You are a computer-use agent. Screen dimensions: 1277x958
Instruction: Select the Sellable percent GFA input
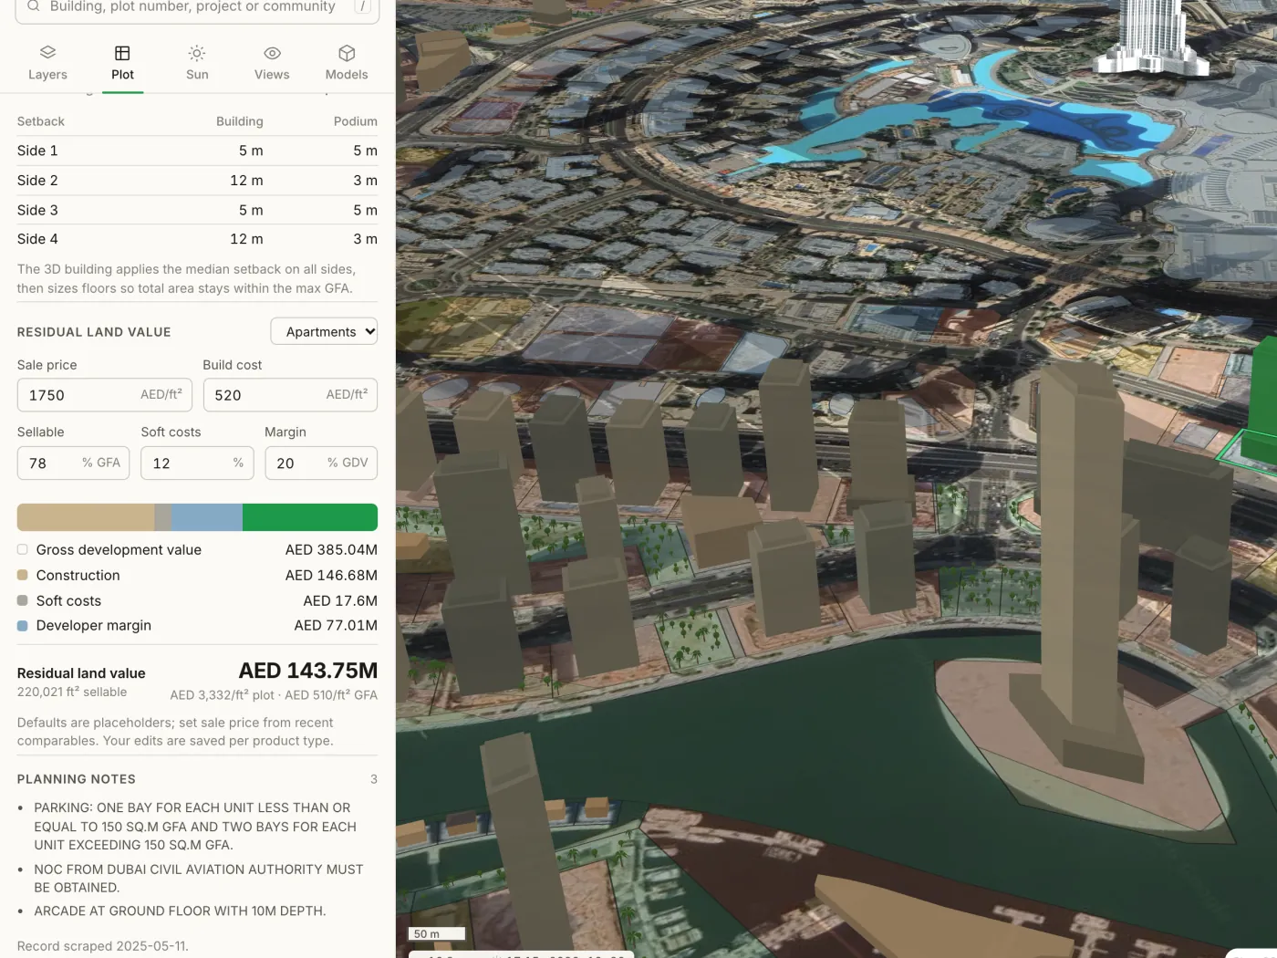[x=73, y=463]
